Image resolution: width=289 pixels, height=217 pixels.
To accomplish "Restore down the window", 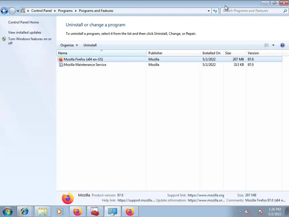I will point(274,3).
